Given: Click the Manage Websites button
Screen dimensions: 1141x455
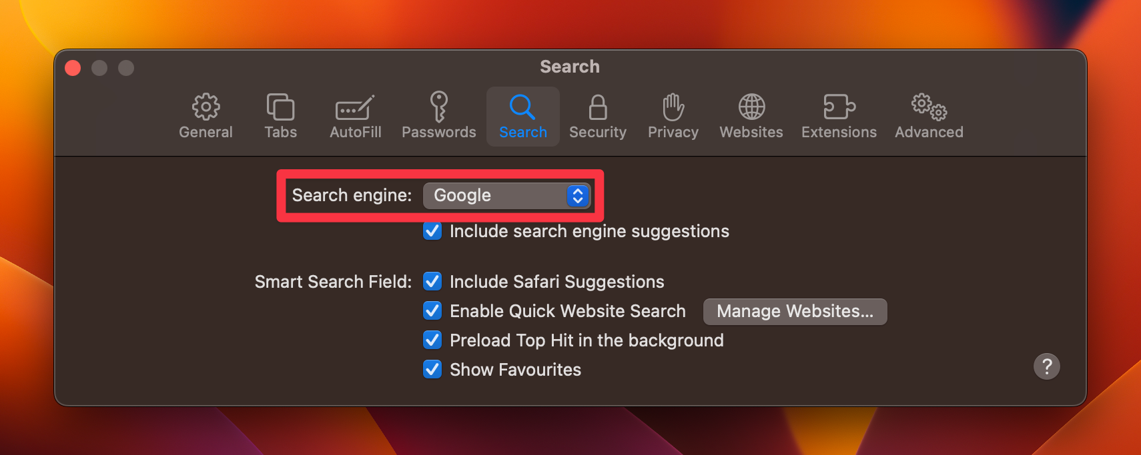Looking at the screenshot, I should coord(794,311).
